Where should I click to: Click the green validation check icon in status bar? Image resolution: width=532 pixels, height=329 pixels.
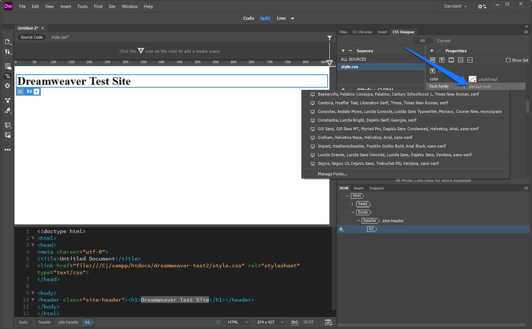pos(219,322)
